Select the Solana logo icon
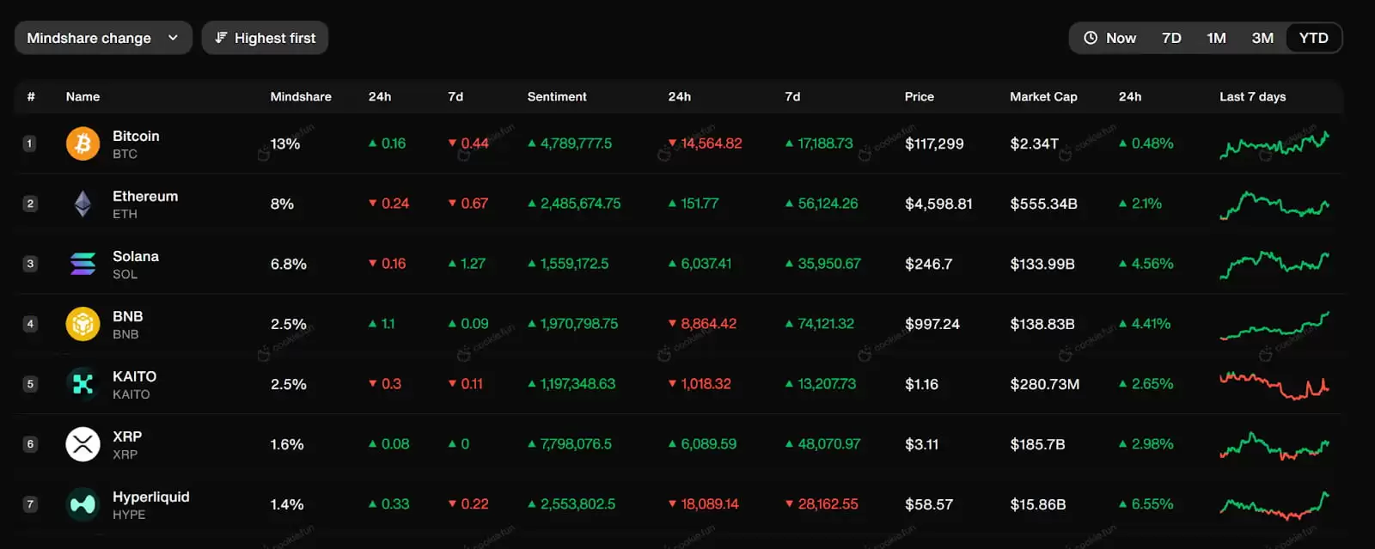 coord(82,264)
